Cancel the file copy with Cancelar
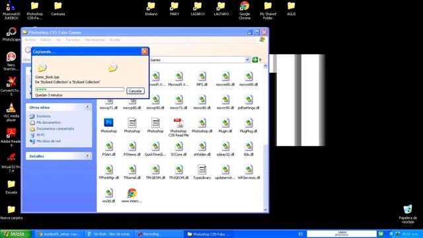This screenshot has width=423, height=238. [x=135, y=91]
